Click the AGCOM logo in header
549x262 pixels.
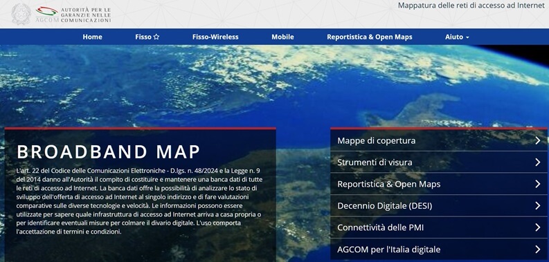73,15
